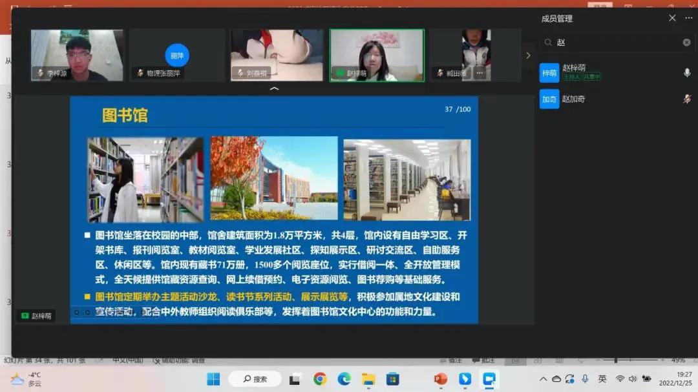Viewport: 698px width, 392px height.
Task: Open more options on 臧田诺's video tile
Action: (x=479, y=73)
